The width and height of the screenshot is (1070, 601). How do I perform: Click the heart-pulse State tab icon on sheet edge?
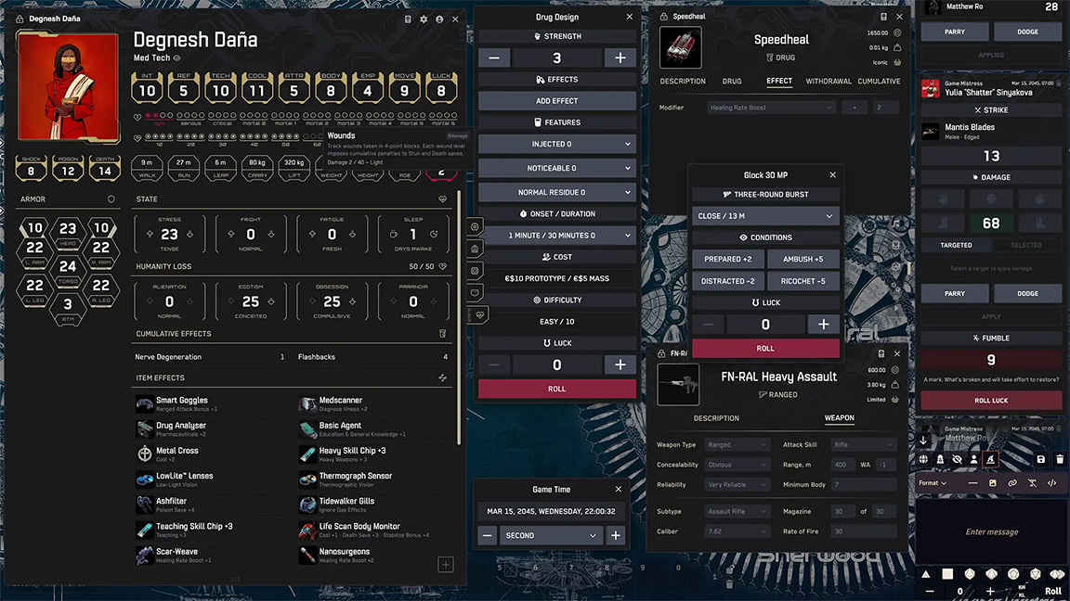[x=479, y=314]
